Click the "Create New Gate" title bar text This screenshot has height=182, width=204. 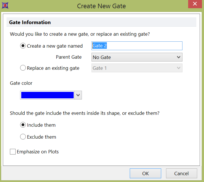(x=101, y=6)
